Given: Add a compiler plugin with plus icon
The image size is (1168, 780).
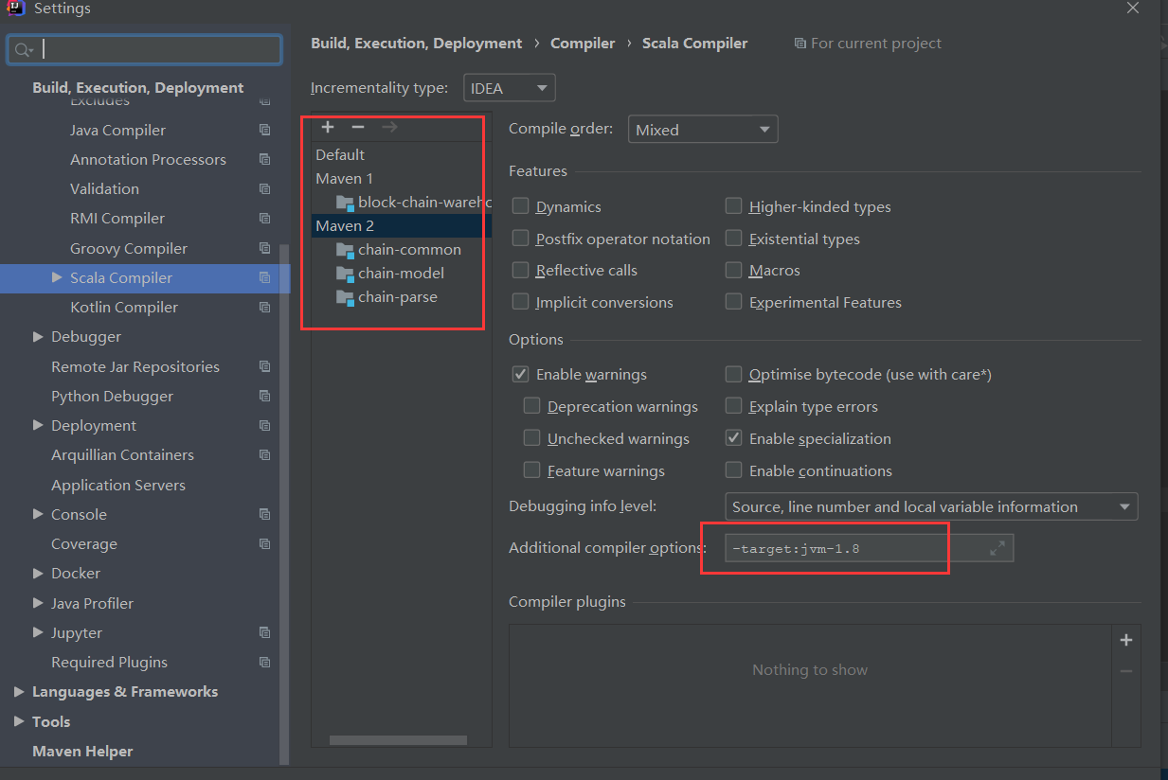Looking at the screenshot, I should 1126,640.
